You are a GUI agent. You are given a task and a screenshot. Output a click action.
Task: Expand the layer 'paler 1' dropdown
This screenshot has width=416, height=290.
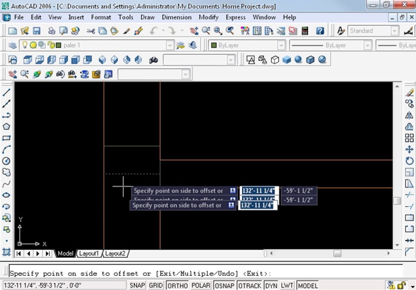[x=170, y=46]
